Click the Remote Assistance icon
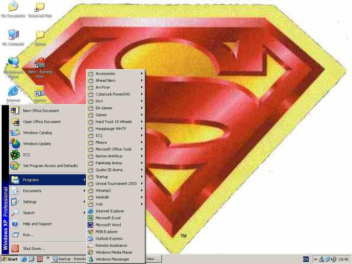 coord(90,245)
